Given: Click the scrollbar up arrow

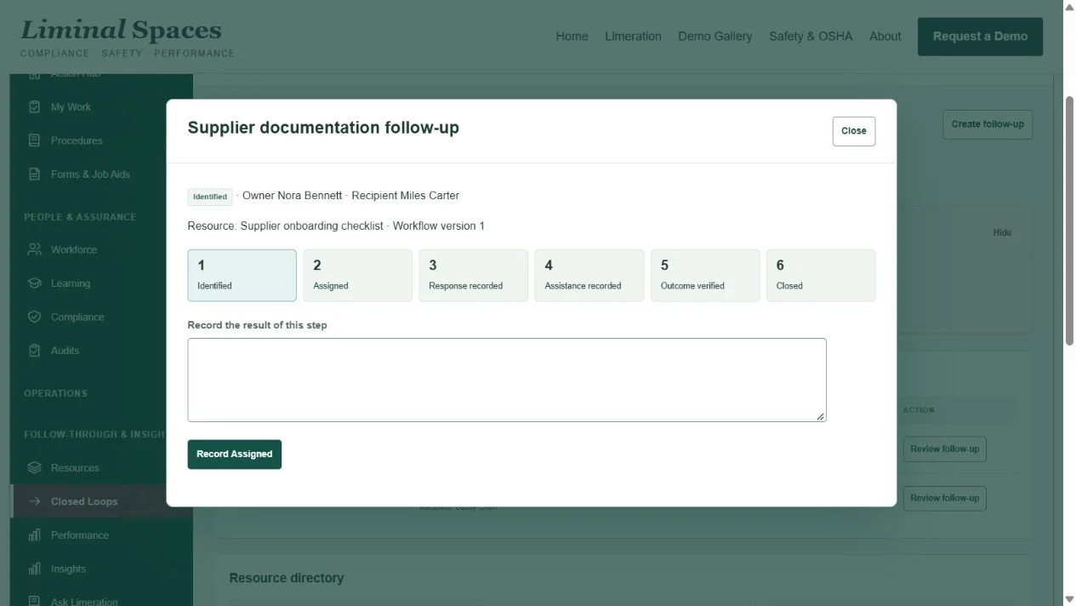Looking at the screenshot, I should 1069,7.
